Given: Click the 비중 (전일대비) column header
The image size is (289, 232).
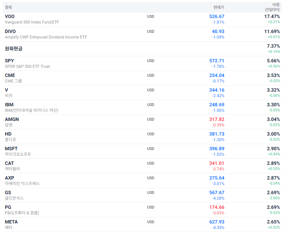Looking at the screenshot, I should [272, 7].
